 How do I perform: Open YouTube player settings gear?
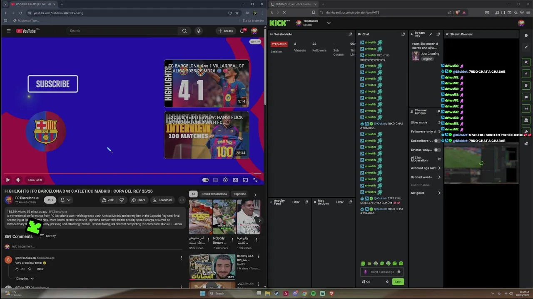coord(225,180)
